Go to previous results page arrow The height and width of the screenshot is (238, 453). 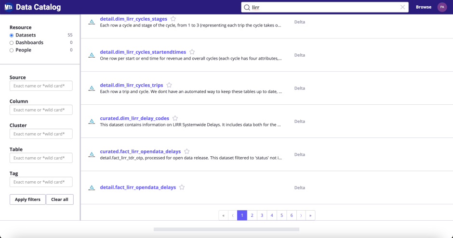pyautogui.click(x=233, y=215)
